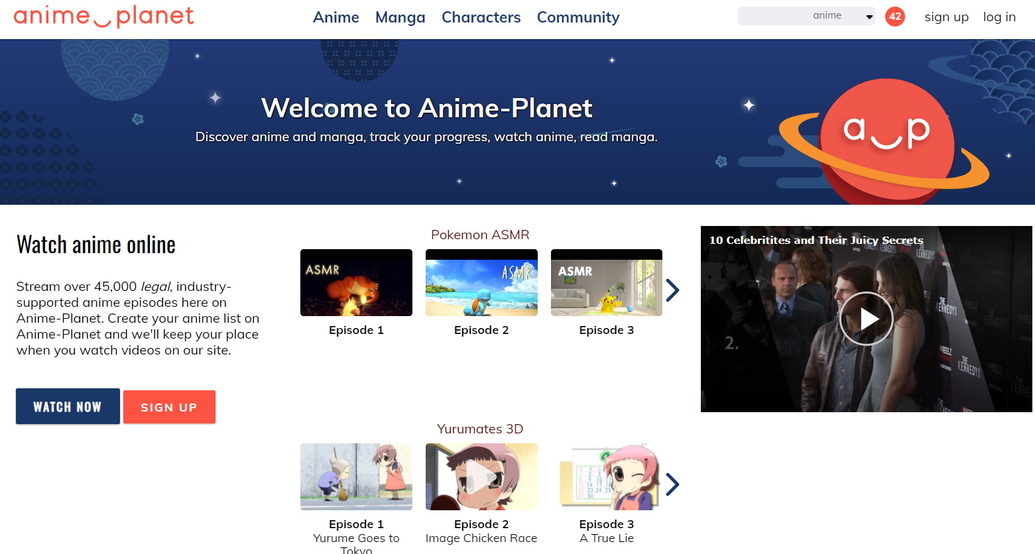Open the Characters section
Screen dimensions: 1035x554
481,17
